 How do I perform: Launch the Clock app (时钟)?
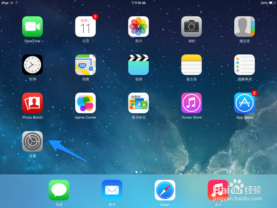(32, 65)
